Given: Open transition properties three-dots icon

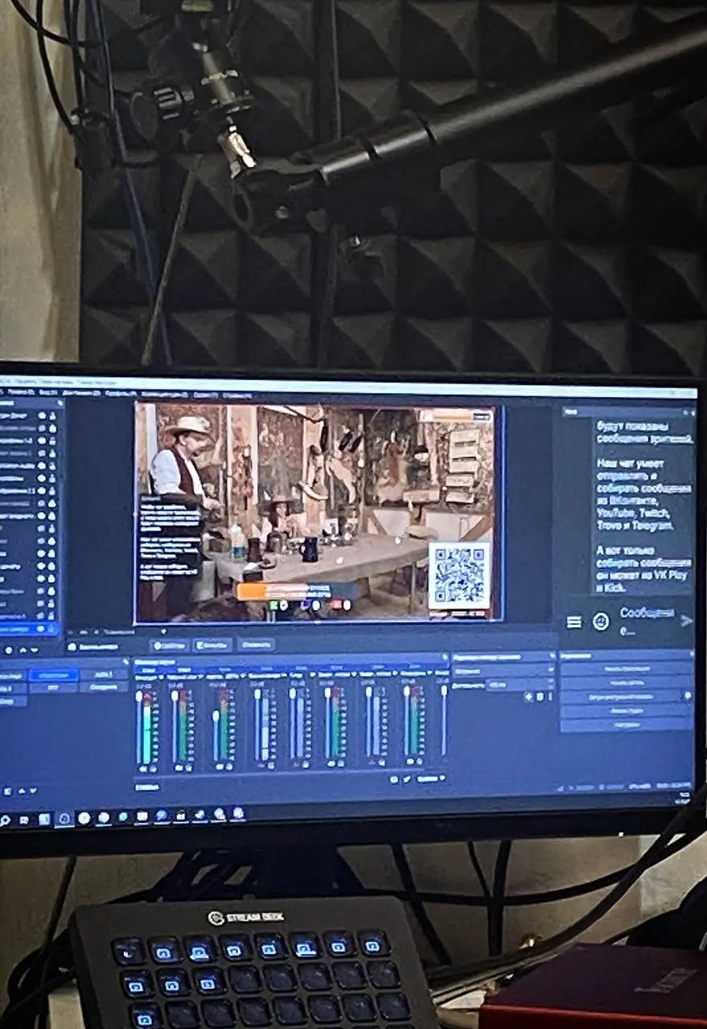Looking at the screenshot, I should coord(549,697).
